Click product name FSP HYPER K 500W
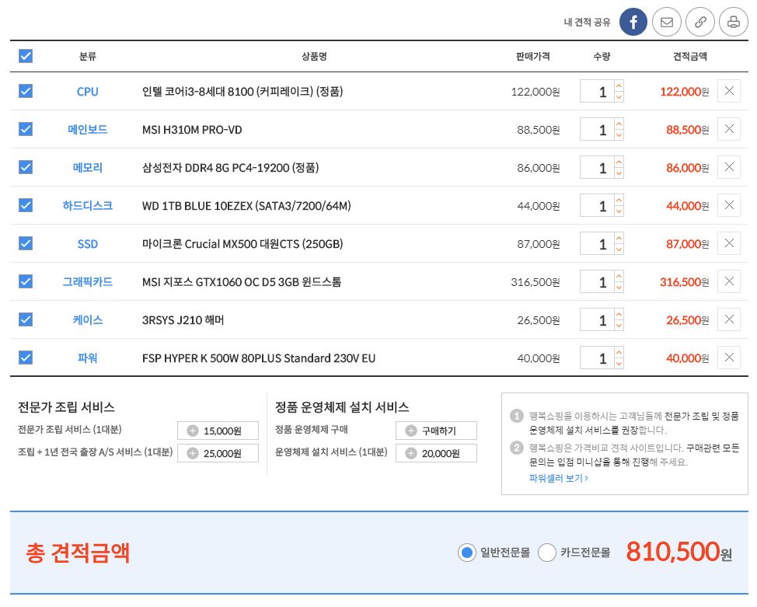This screenshot has width=757, height=607. coord(259,358)
